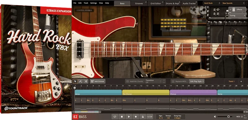248x120 pixels.
Task: Switch to the Audio Tracker tab
Action: (x=189, y=3)
